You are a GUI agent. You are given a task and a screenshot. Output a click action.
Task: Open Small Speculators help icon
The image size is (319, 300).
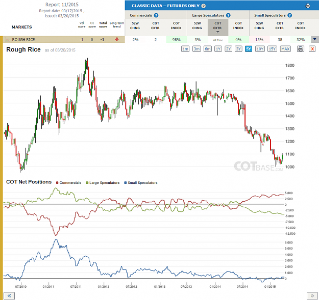point(290,15)
